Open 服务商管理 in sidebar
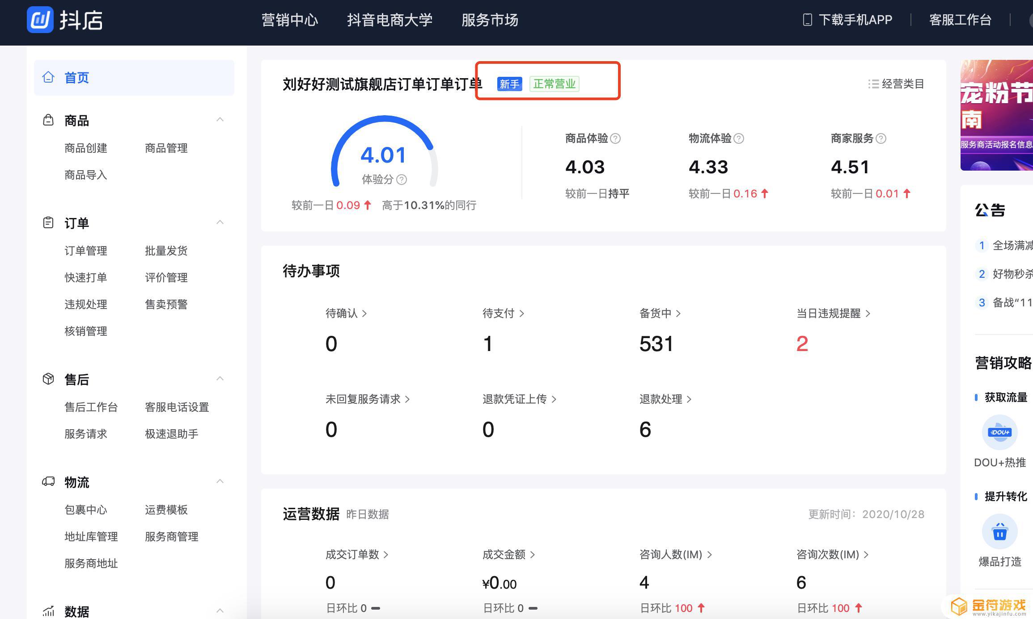Screen dimensions: 1033x619 point(172,537)
